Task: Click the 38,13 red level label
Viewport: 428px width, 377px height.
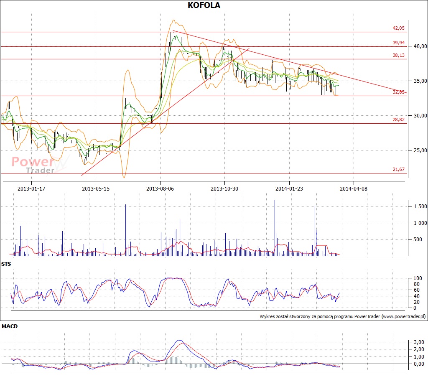Action: [x=398, y=55]
